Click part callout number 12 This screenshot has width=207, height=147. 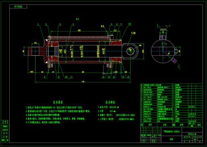[x=103, y=77]
